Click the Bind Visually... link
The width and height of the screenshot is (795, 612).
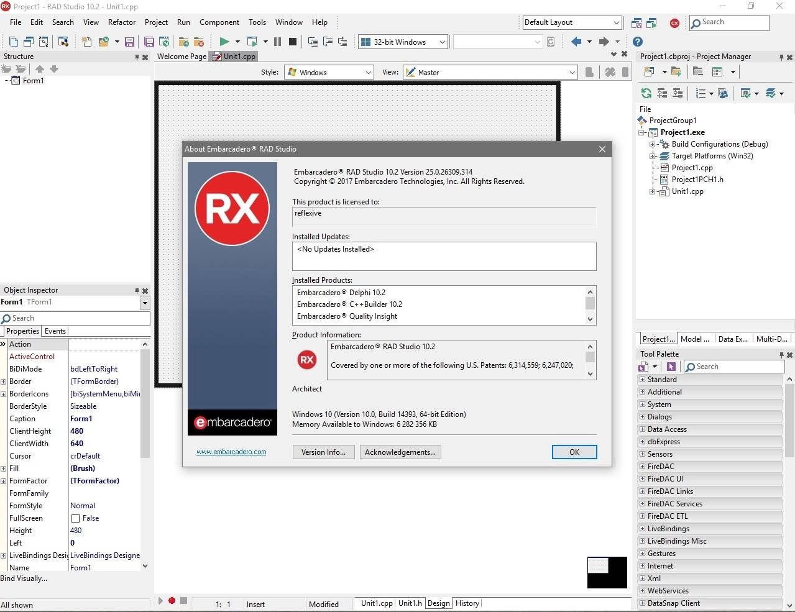click(x=24, y=578)
